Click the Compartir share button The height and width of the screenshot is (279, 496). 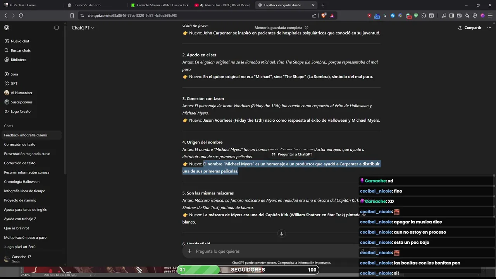point(470,28)
